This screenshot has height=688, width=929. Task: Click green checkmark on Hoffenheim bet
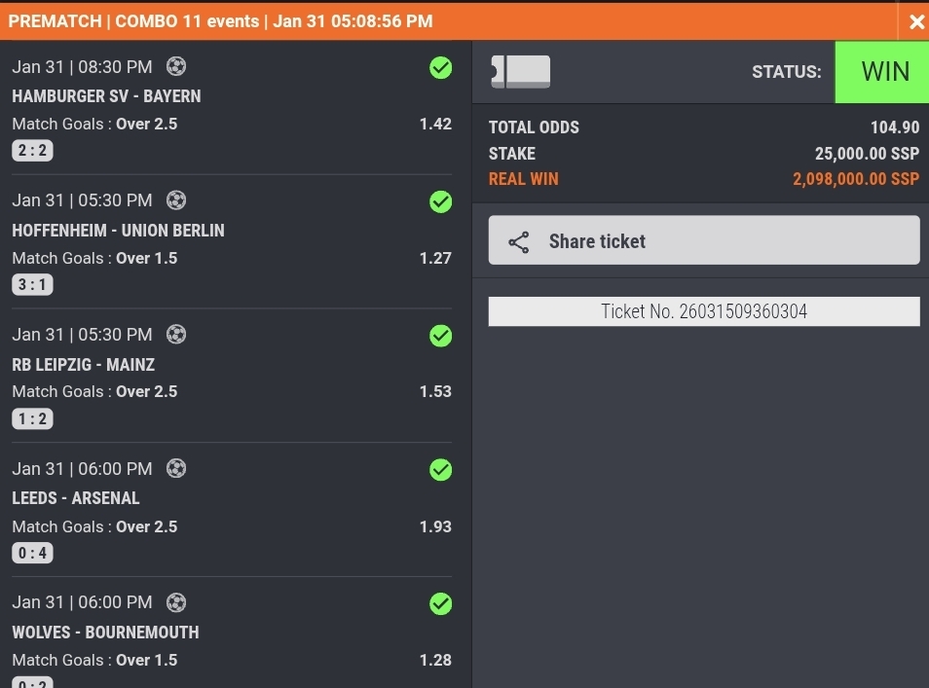click(x=441, y=201)
